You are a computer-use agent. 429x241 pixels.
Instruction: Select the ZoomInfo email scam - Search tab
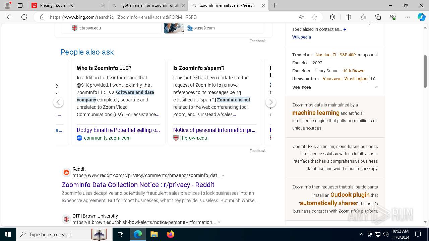(228, 5)
